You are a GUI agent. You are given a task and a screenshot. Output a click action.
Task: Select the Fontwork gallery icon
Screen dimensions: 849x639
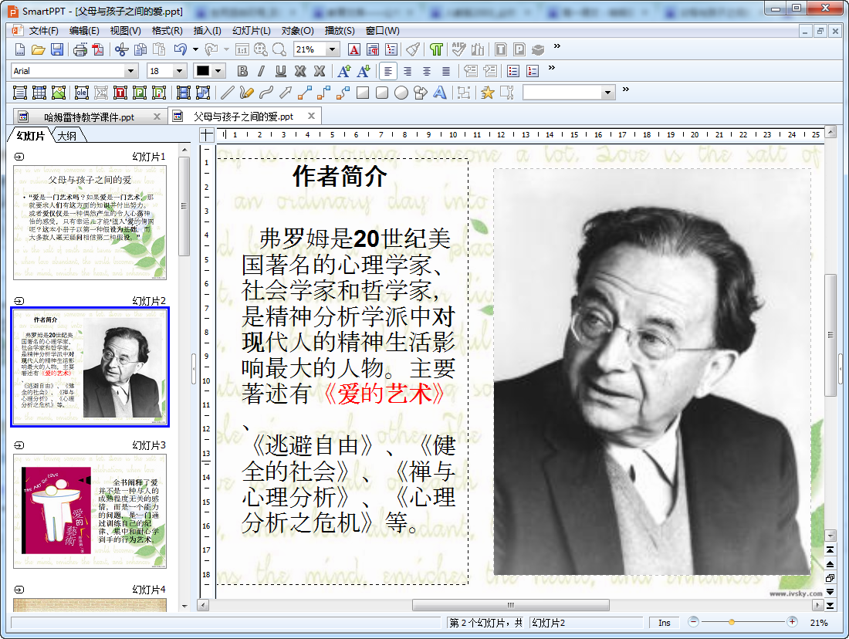439,93
